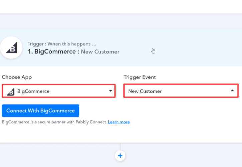Click the Choose App label
Image resolution: width=242 pixels, height=167 pixels.
coord(17,77)
